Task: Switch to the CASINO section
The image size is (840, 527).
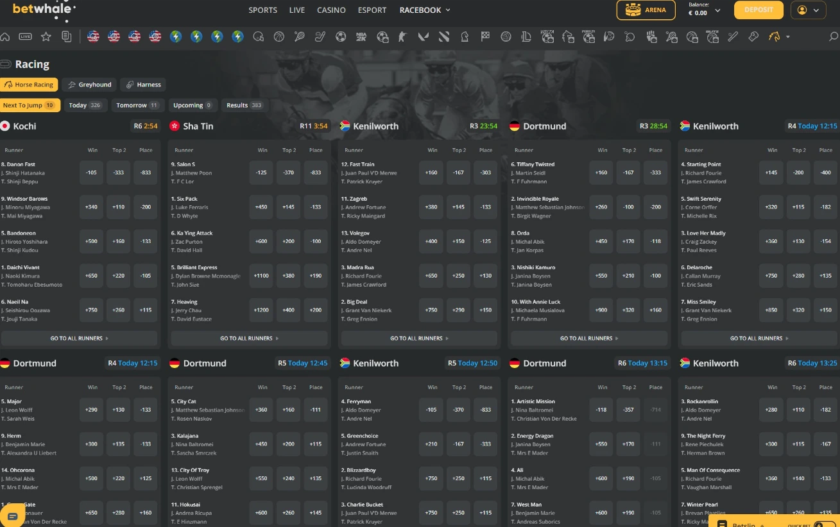Action: pos(331,10)
